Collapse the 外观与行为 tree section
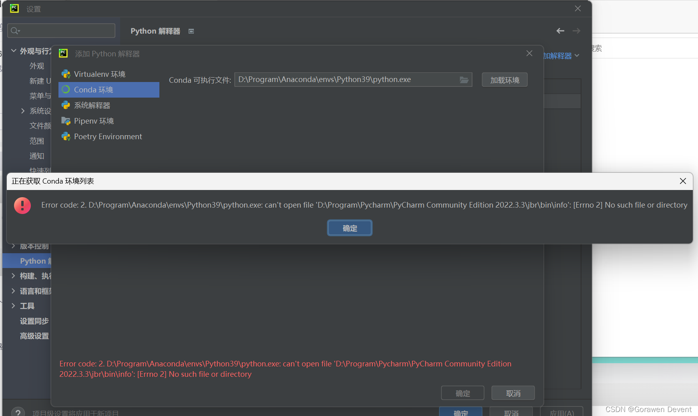Image resolution: width=698 pixels, height=416 pixels. [14, 51]
